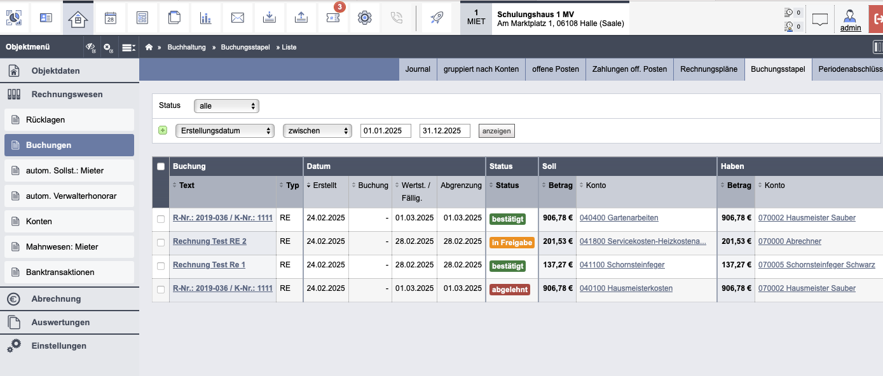Click the abgelehnt status badge
This screenshot has height=376, width=883.
(510, 289)
